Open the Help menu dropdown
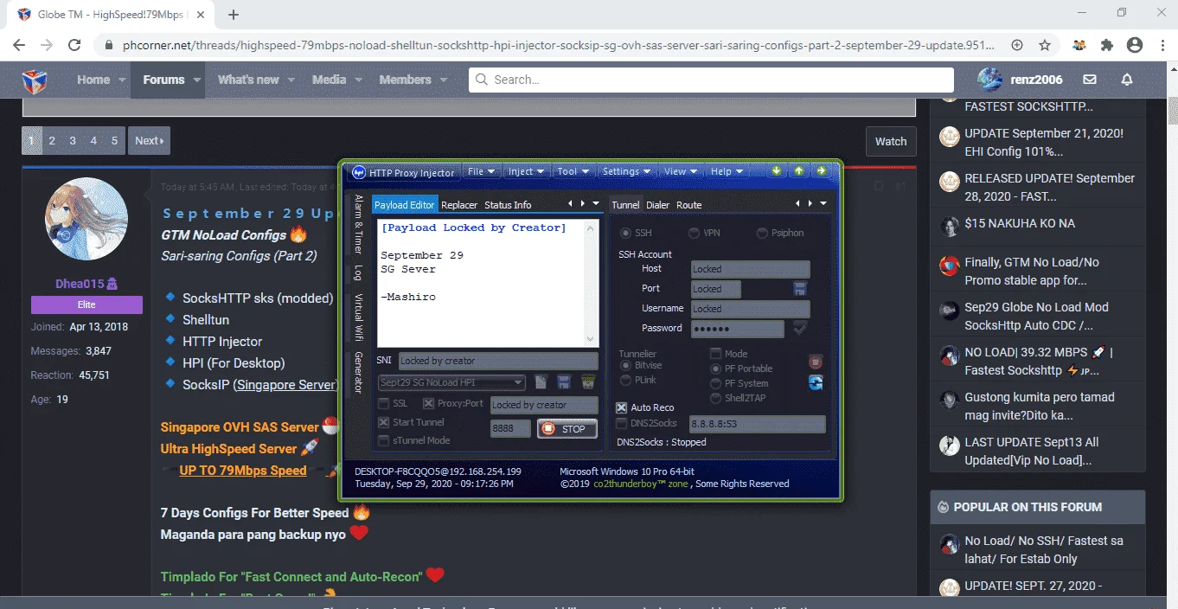Viewport: 1178px width, 609px height. point(727,171)
